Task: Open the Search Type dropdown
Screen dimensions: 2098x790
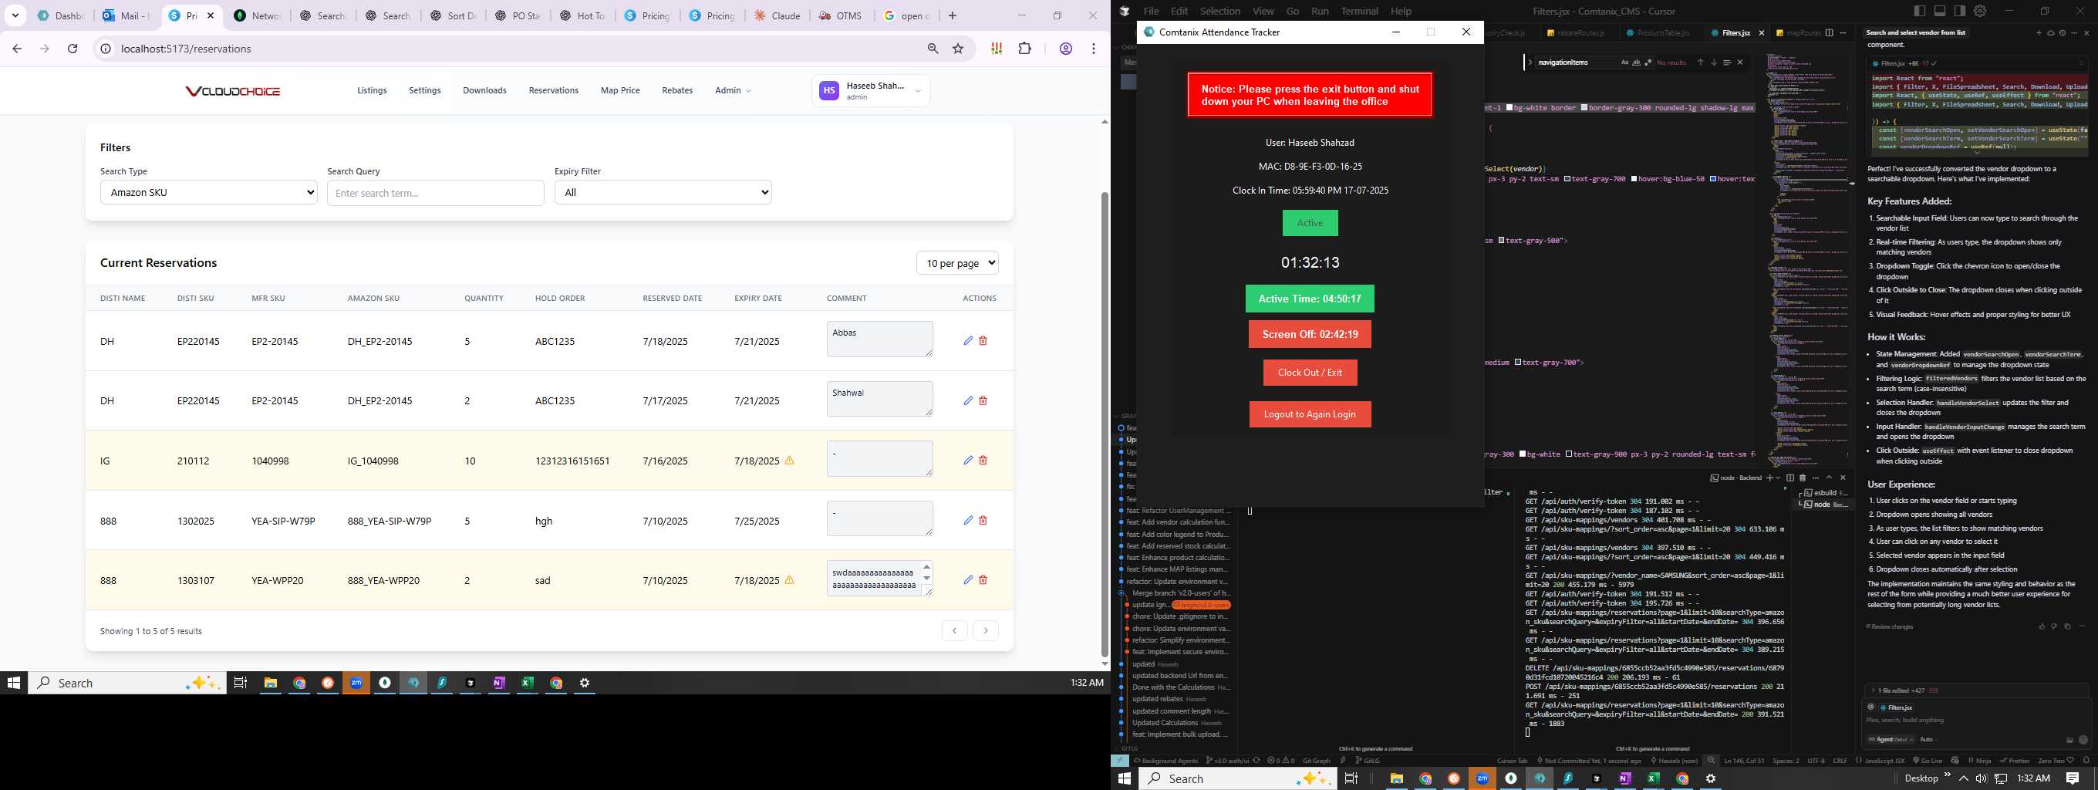Action: [208, 193]
